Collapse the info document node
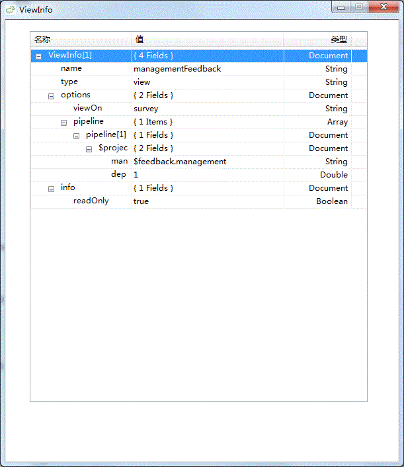Image resolution: width=404 pixels, height=467 pixels. pos(51,189)
